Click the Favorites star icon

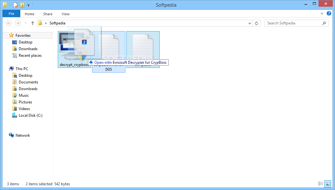click(11, 35)
